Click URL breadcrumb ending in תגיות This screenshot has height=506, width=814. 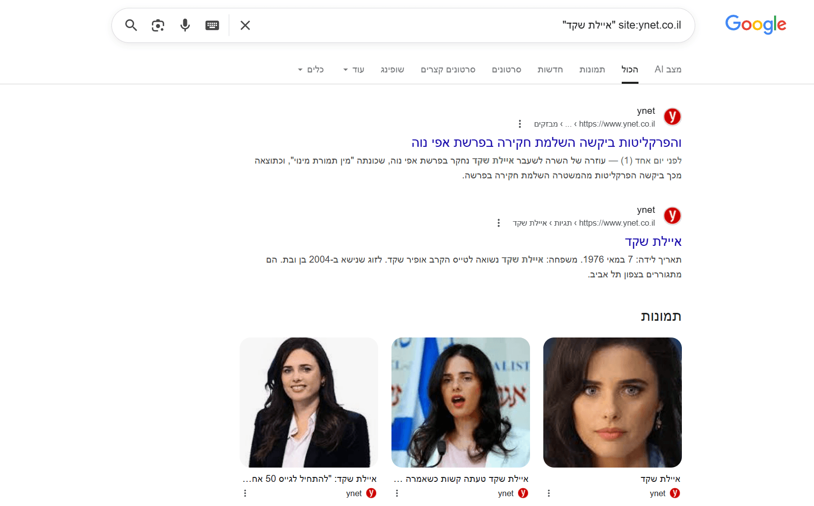[x=584, y=223]
